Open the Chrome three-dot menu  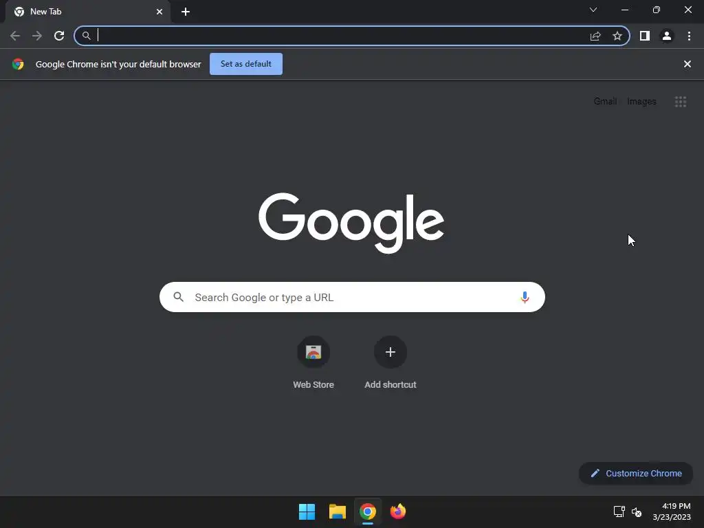click(x=689, y=36)
